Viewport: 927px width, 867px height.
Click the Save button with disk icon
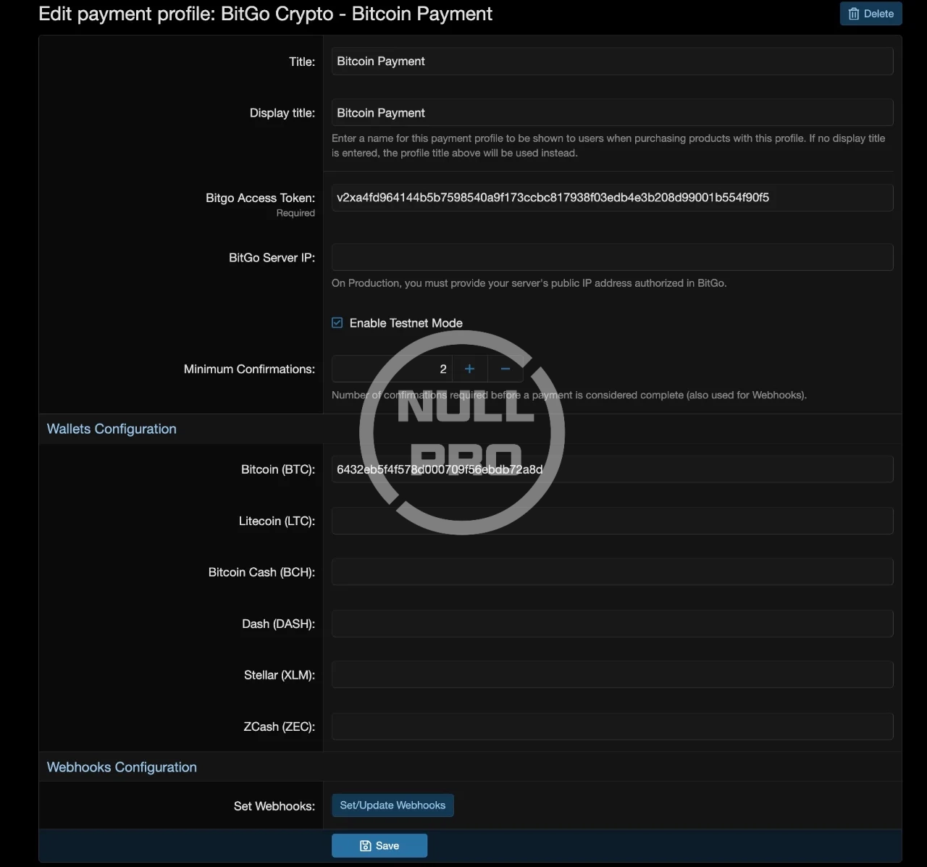coord(379,845)
